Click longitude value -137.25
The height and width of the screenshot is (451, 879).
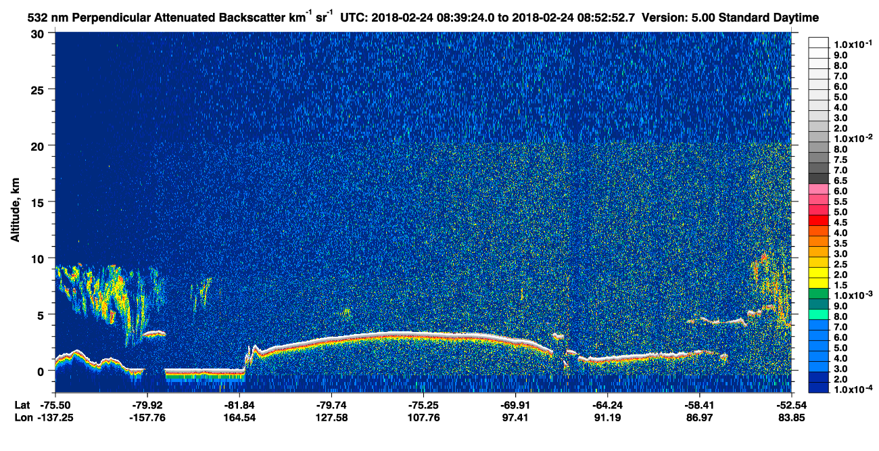point(56,417)
